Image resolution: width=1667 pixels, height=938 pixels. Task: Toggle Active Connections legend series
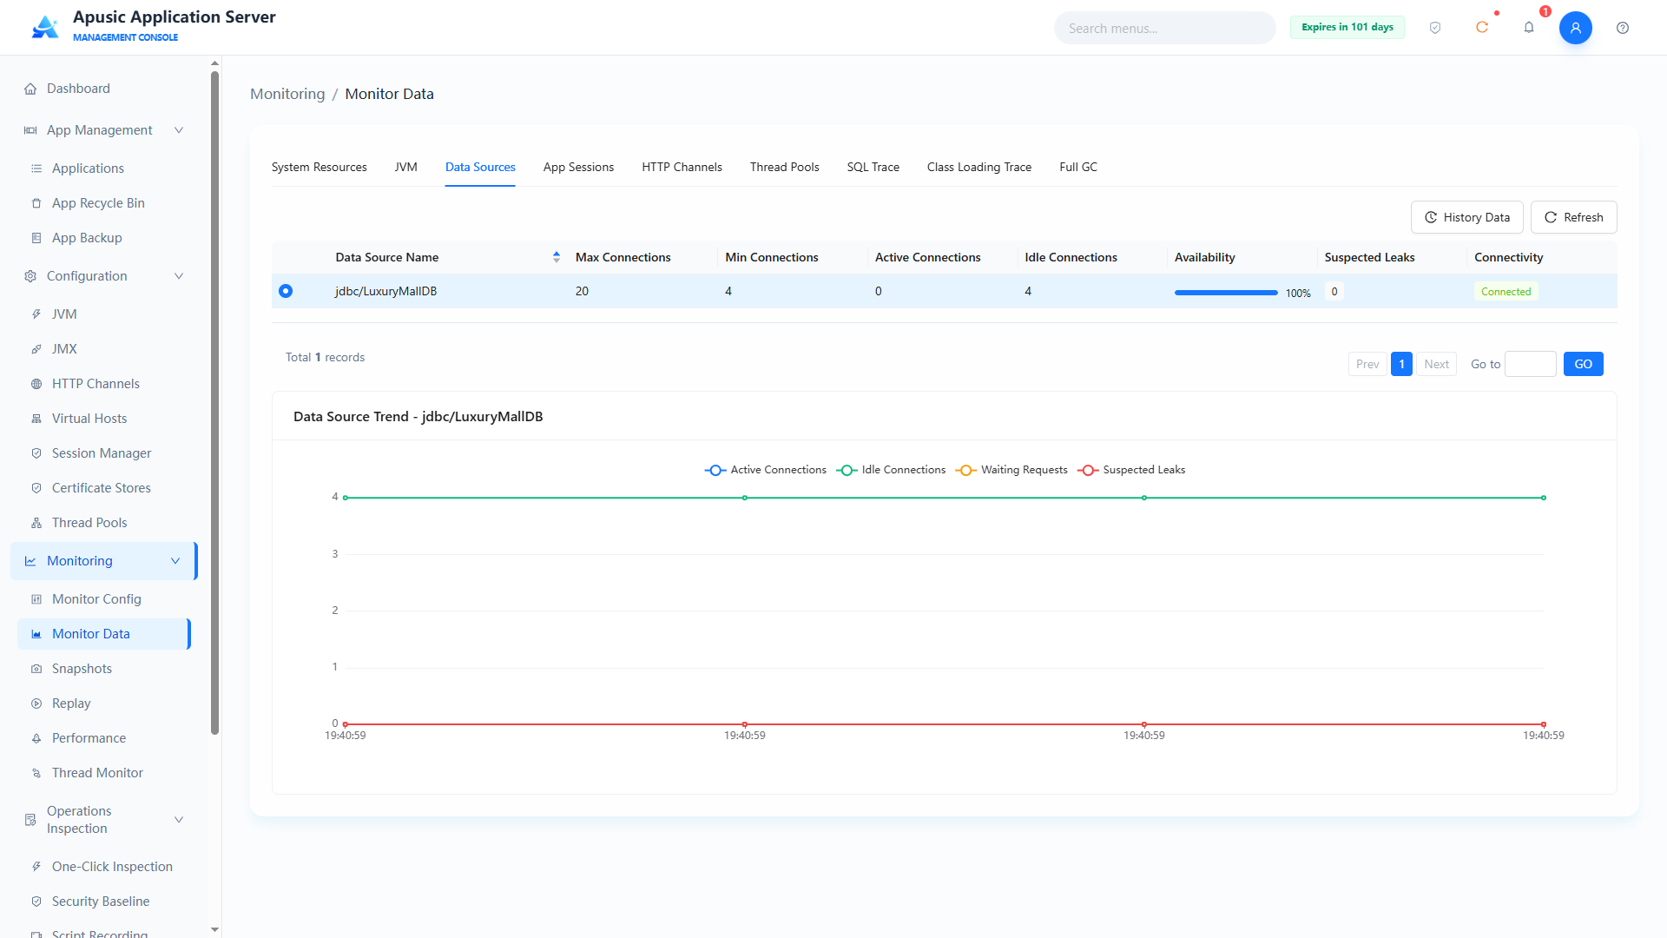[x=765, y=470]
